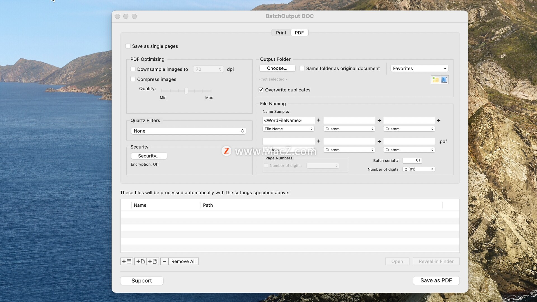Check Same folder as original document
The height and width of the screenshot is (302, 537).
pos(302,69)
